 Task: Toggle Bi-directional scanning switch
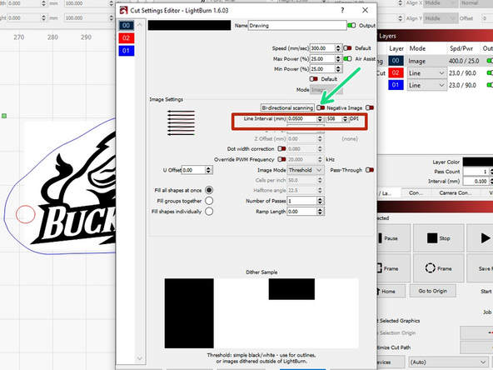[x=321, y=108]
